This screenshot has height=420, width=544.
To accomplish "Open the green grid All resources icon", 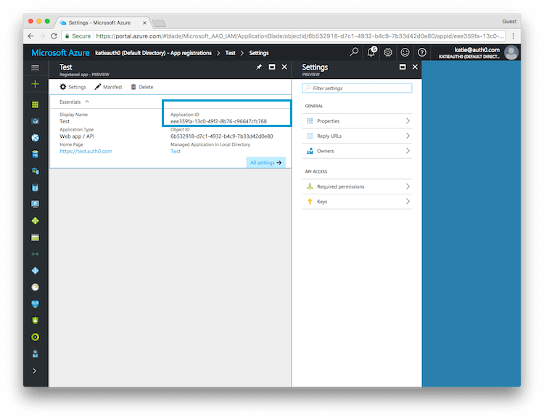I will tap(35, 104).
